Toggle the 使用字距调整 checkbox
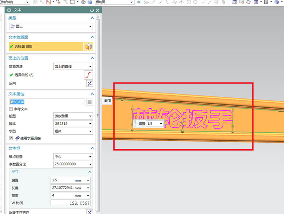 [11, 138]
